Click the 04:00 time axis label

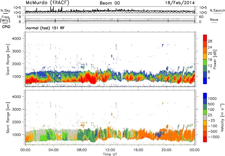53,150
